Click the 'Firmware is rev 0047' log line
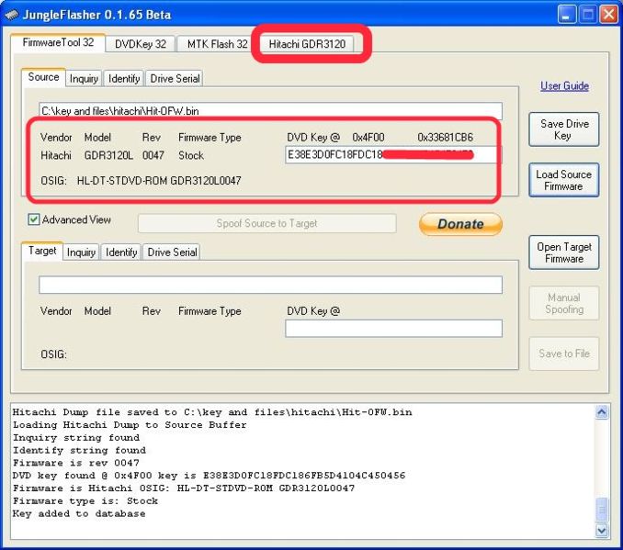This screenshot has width=623, height=550. pyautogui.click(x=76, y=463)
